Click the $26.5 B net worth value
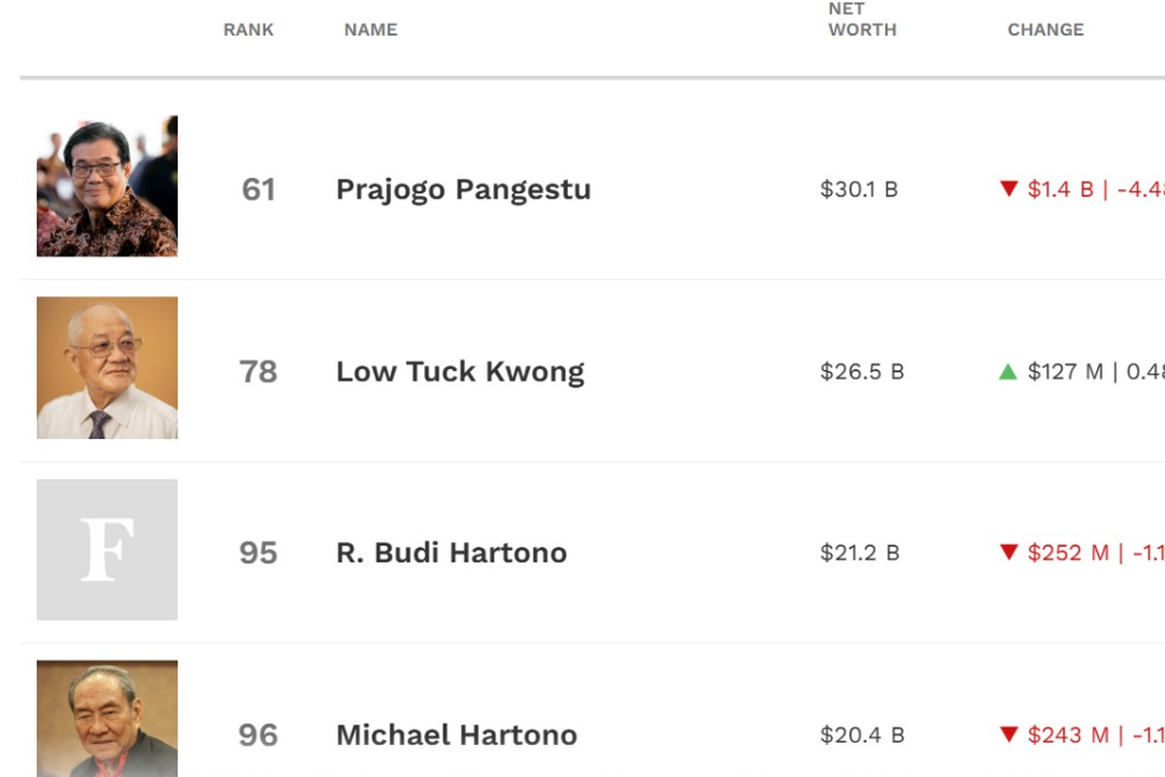Image resolution: width=1165 pixels, height=777 pixels. click(x=862, y=372)
